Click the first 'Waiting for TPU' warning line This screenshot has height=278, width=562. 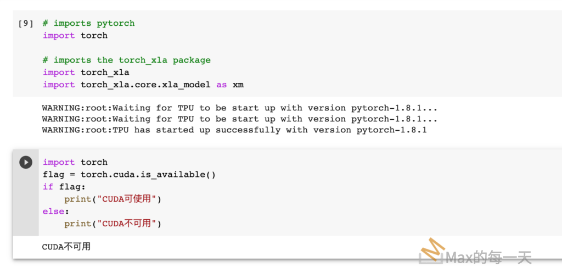coord(239,108)
